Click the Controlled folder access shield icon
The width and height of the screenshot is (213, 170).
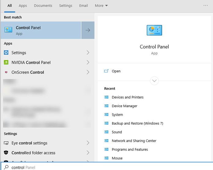tap(6, 153)
